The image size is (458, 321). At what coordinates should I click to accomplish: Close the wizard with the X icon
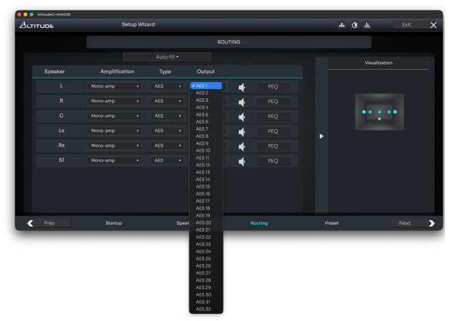(433, 25)
